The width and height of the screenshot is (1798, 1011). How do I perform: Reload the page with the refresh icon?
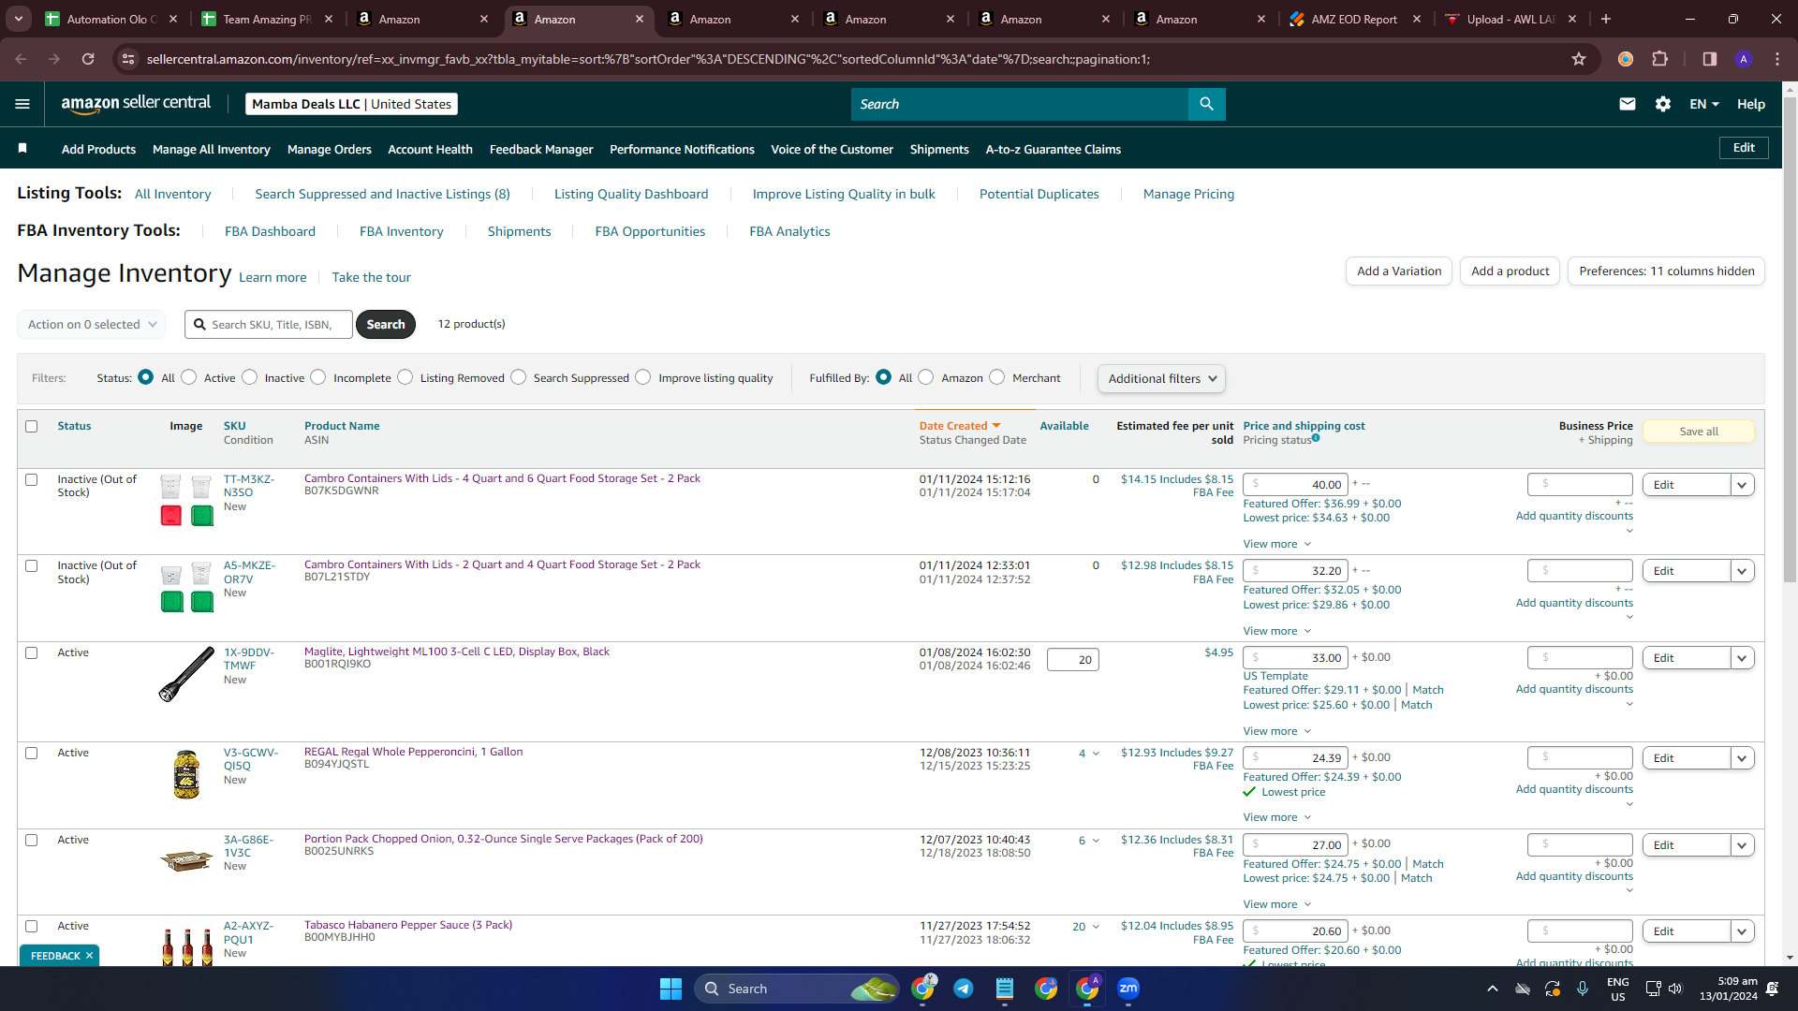point(88,59)
